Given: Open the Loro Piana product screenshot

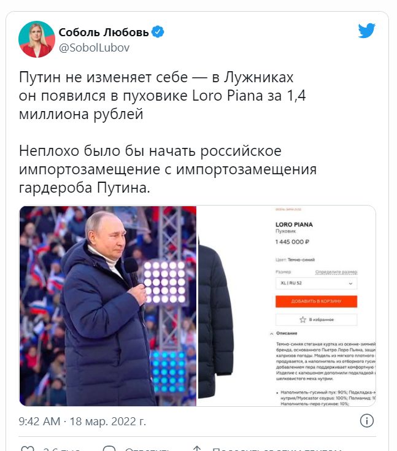Looking at the screenshot, I should tap(287, 306).
